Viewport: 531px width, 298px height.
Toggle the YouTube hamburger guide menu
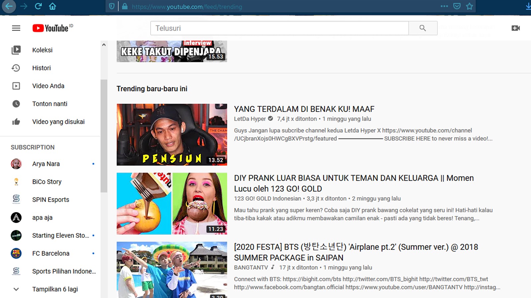pos(16,28)
